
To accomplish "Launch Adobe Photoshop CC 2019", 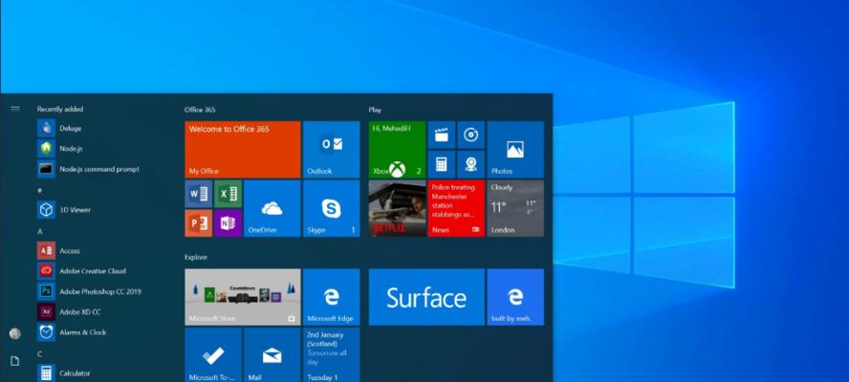I will tap(89, 291).
